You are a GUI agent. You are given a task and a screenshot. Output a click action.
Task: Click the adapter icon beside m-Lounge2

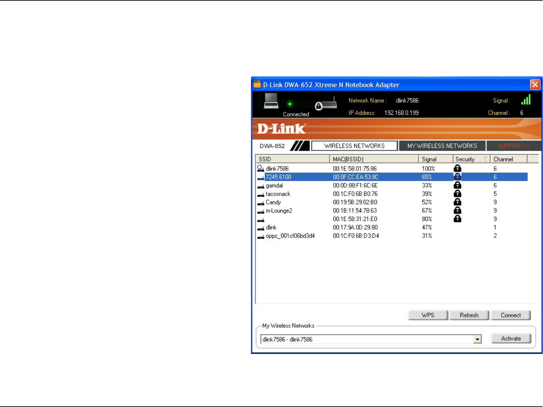pyautogui.click(x=260, y=211)
